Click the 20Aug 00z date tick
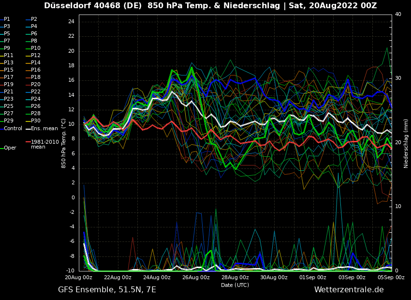 (x=79, y=277)
